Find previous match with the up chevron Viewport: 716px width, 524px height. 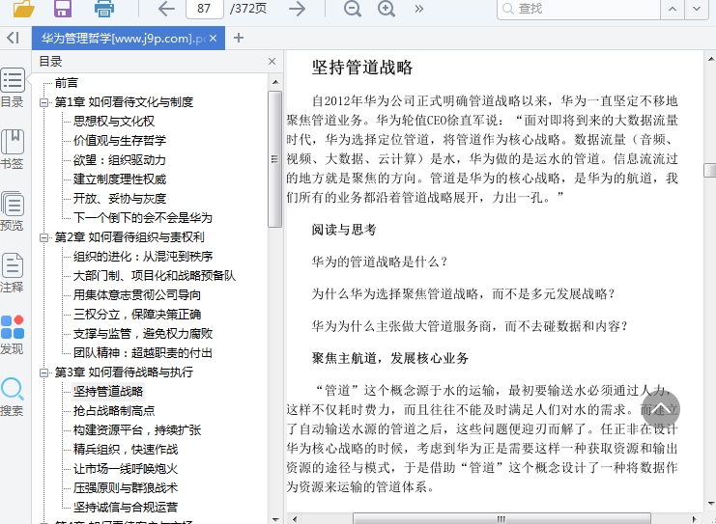pos(673,9)
